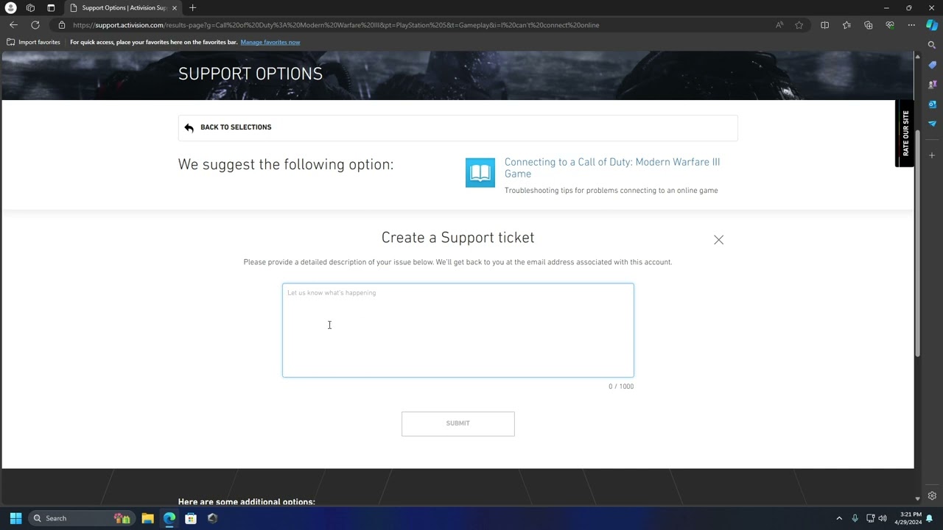The image size is (943, 530).
Task: Open Microsoft Edge taskbar icon
Action: tap(169, 518)
